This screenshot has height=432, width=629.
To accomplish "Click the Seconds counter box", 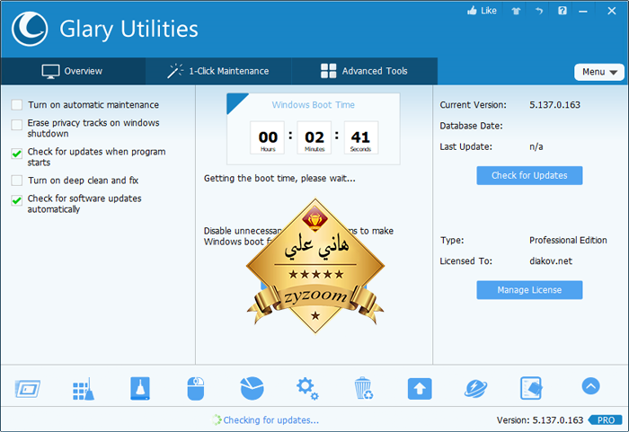I will 360,137.
